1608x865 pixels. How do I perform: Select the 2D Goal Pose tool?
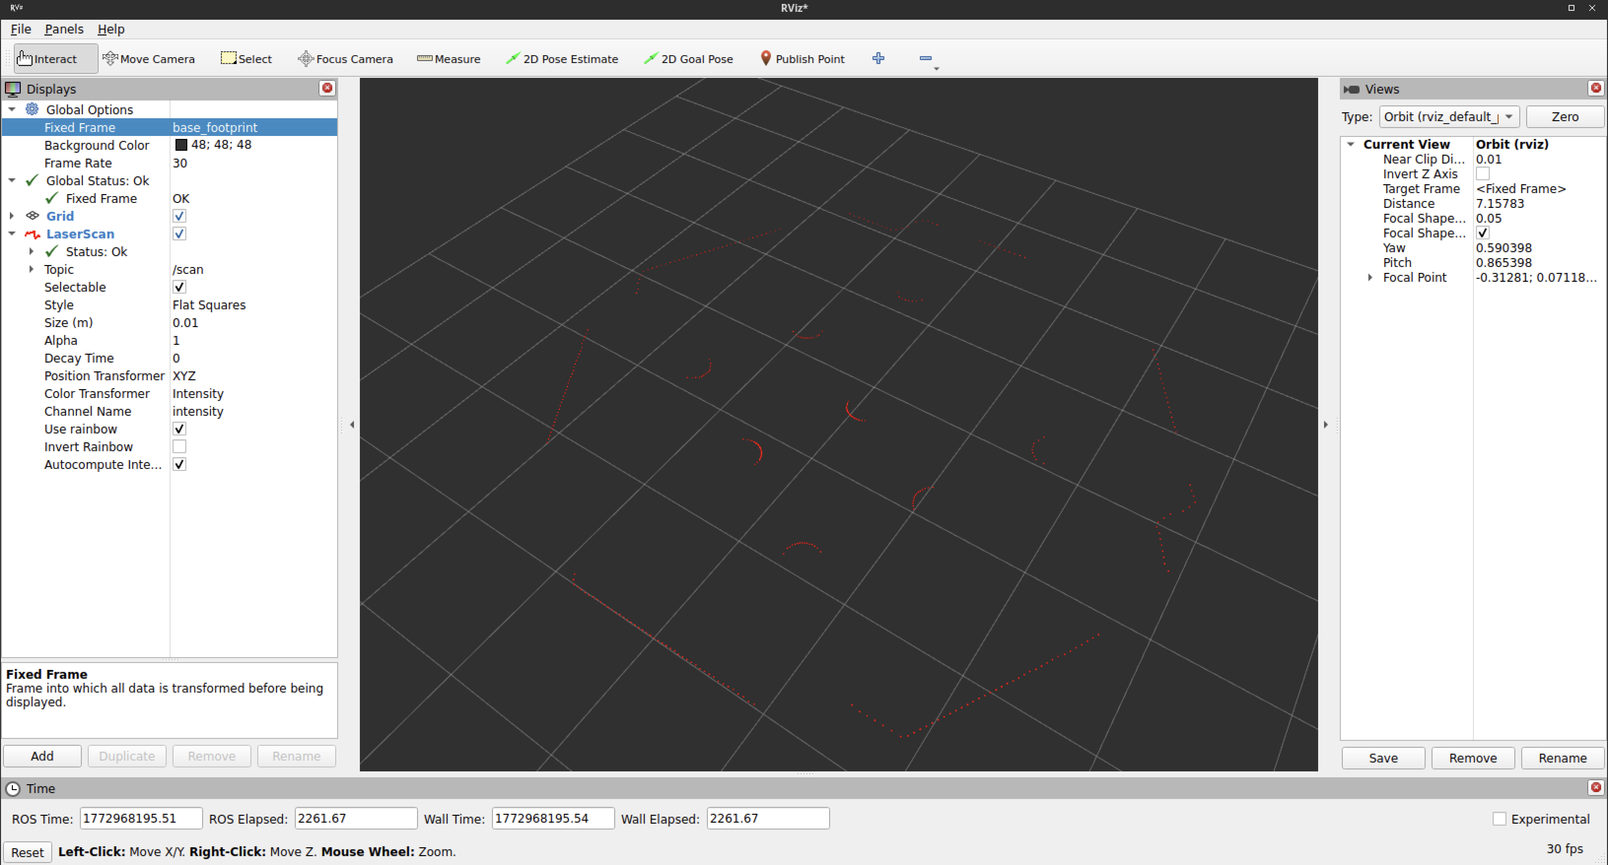pos(688,59)
